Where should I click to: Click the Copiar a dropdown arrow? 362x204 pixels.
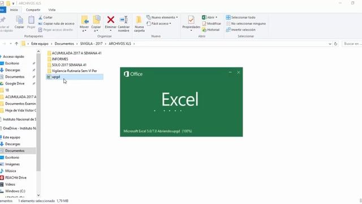click(96, 31)
